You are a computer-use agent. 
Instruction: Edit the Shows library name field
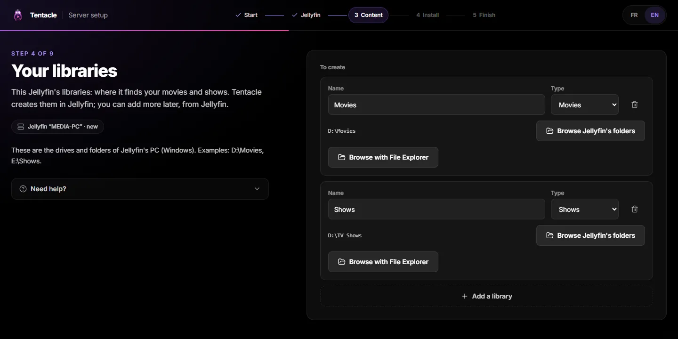point(436,209)
